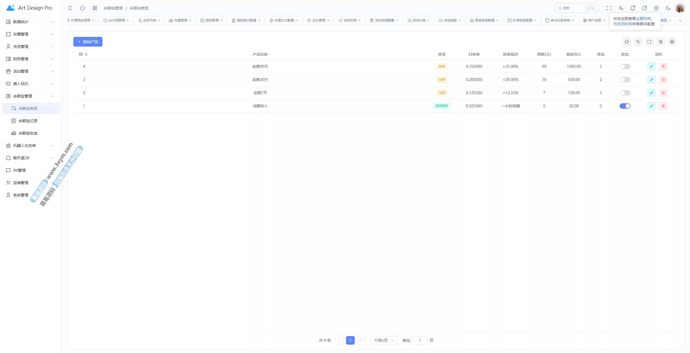Click the 主题风格 link in tooltip

coord(643,19)
